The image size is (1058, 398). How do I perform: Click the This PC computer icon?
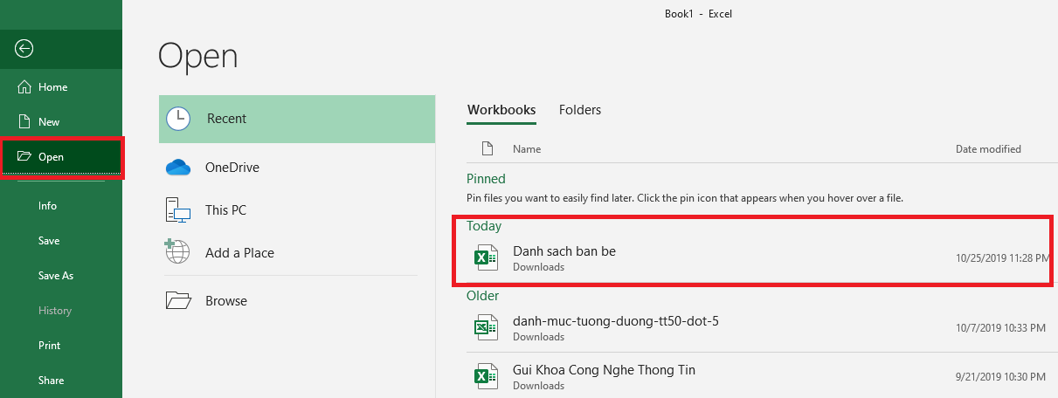[178, 210]
